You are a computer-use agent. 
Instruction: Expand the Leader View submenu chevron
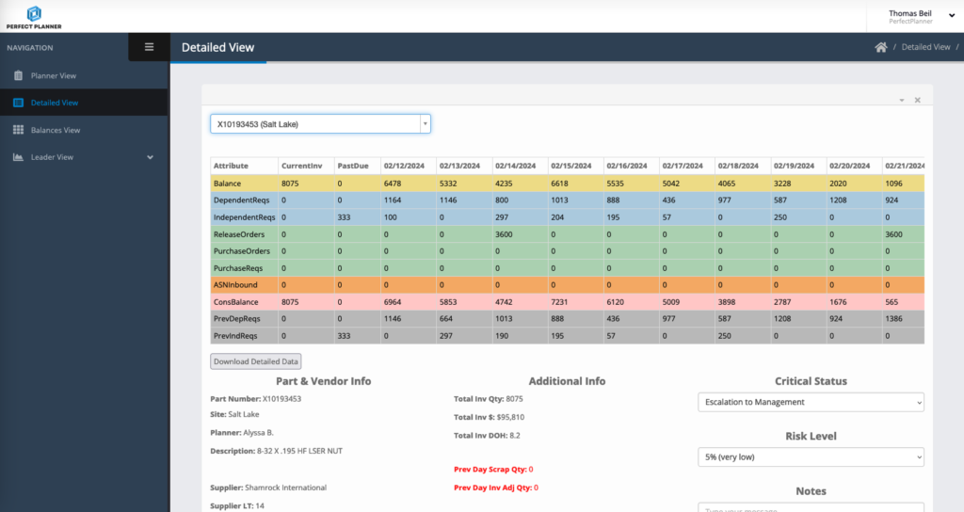click(151, 157)
